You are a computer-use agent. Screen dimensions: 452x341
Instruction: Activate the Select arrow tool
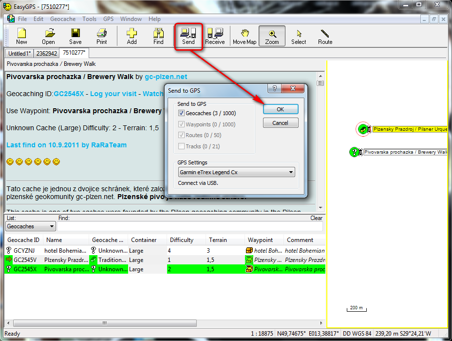coord(299,36)
